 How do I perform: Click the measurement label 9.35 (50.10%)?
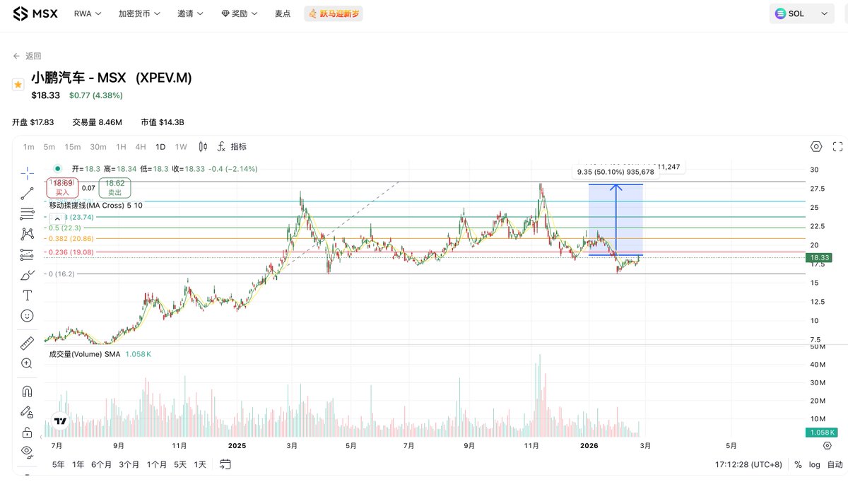[616, 172]
